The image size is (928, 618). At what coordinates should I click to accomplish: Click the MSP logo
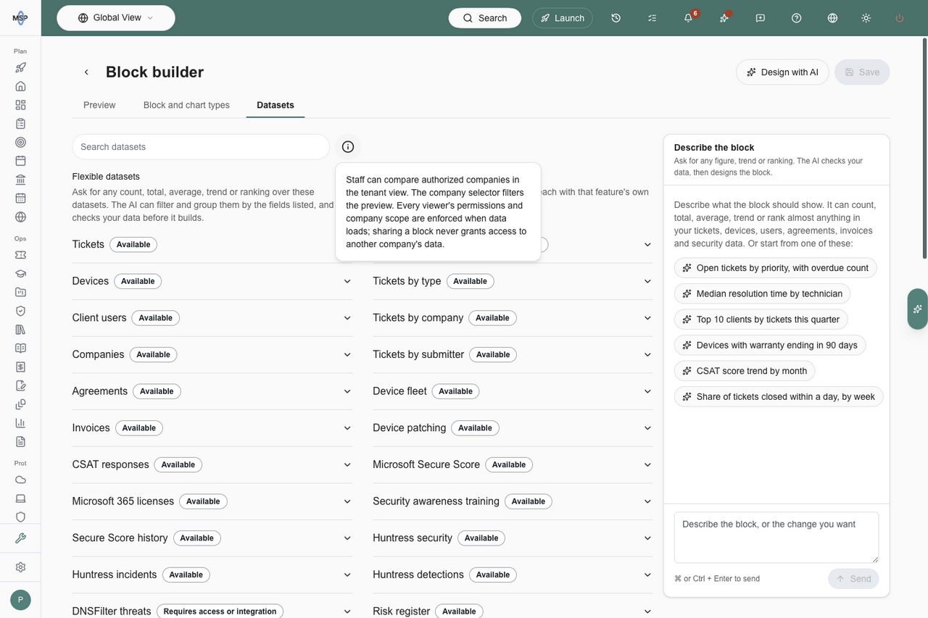coord(20,18)
